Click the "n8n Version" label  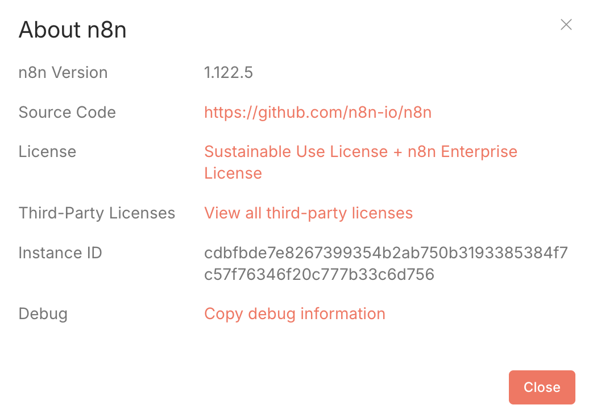coord(63,73)
